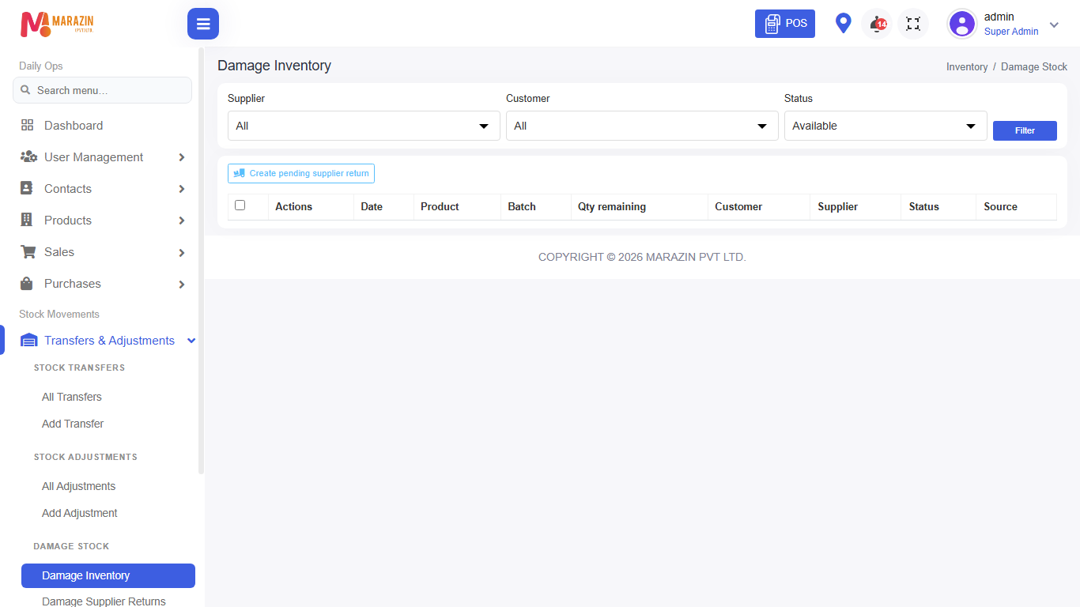Viewport: 1080px width, 607px height.
Task: Click the blue Filter button
Action: coord(1025,130)
